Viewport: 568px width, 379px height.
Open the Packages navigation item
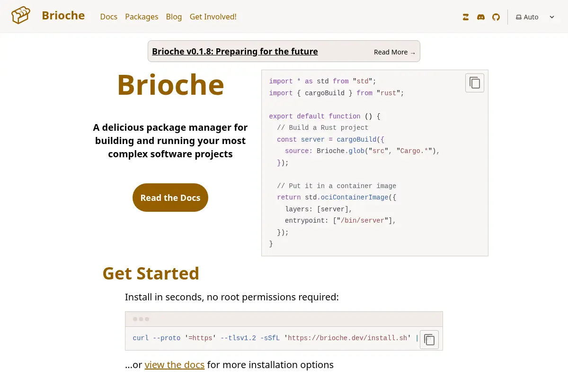(142, 17)
